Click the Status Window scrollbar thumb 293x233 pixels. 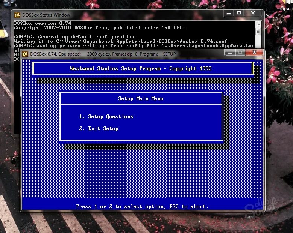pyautogui.click(x=258, y=32)
